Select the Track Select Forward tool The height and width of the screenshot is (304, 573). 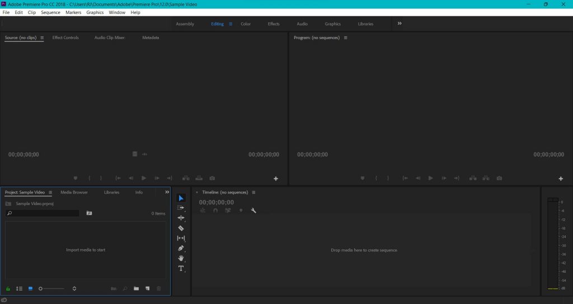coord(181,208)
